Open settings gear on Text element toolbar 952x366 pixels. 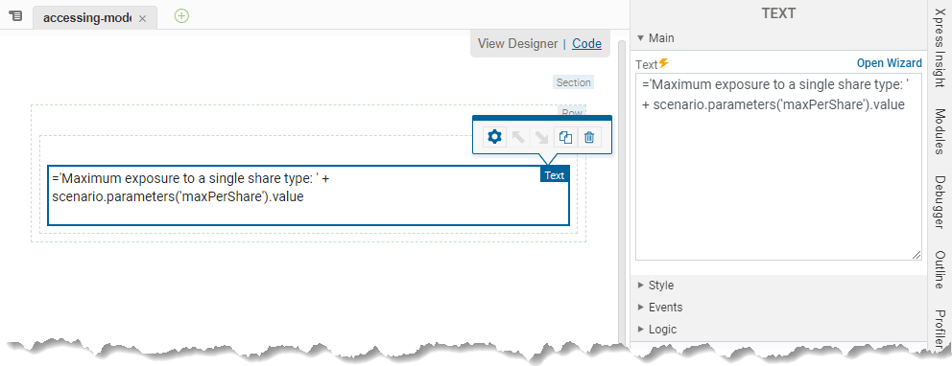(495, 138)
